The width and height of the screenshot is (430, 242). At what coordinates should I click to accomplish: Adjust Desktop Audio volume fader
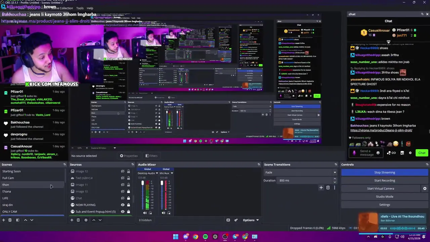click(142, 183)
